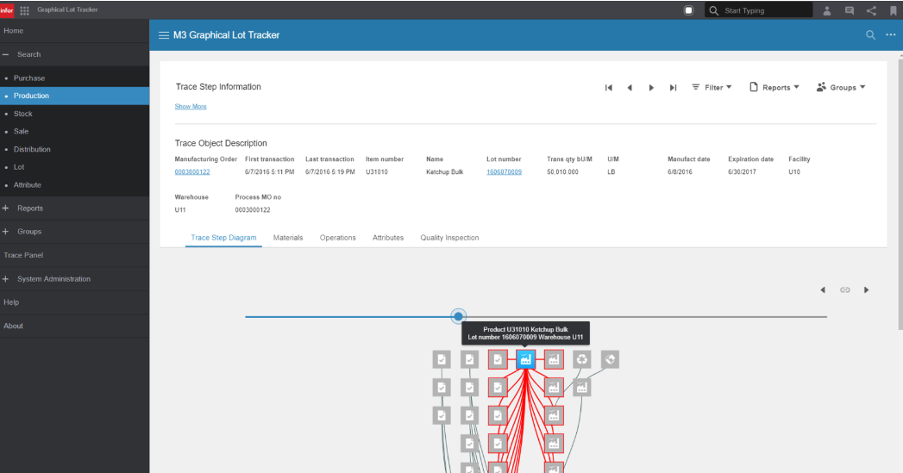This screenshot has width=903, height=473.
Task: Switch to Trace Step Diagram tab
Action: (223, 238)
